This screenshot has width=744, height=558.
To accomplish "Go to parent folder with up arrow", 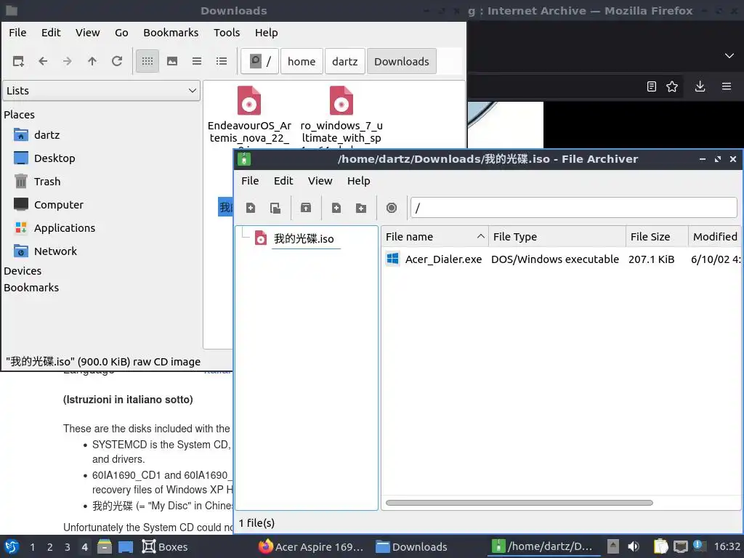I will click(92, 61).
